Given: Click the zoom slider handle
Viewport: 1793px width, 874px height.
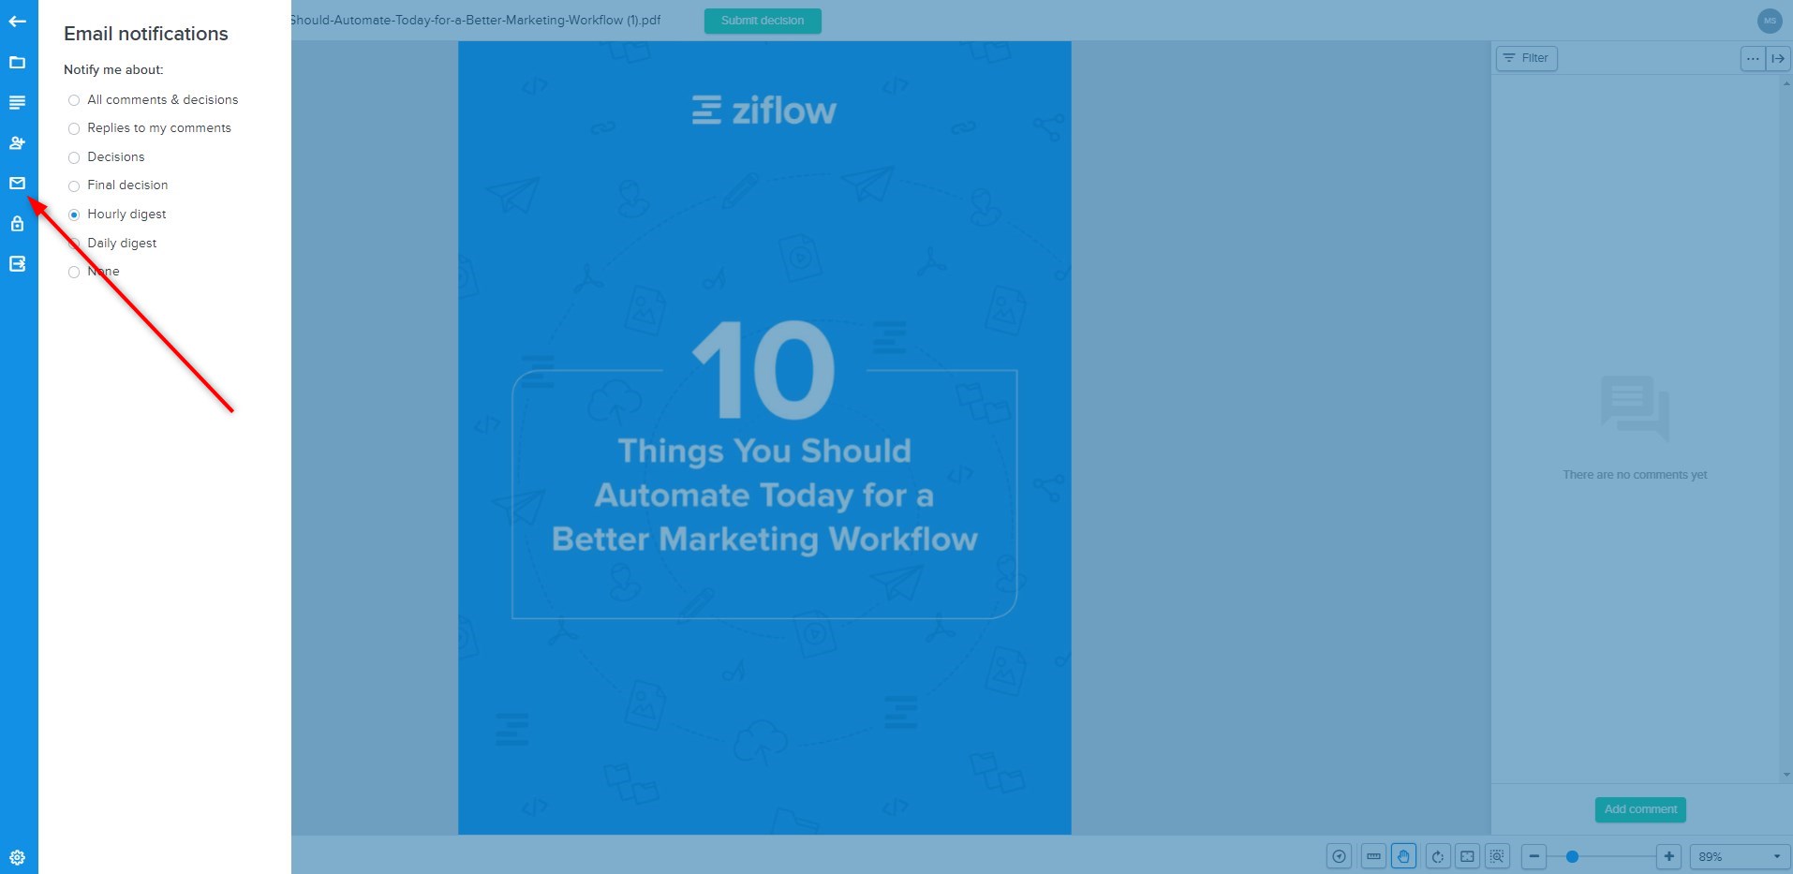Looking at the screenshot, I should coord(1572,856).
